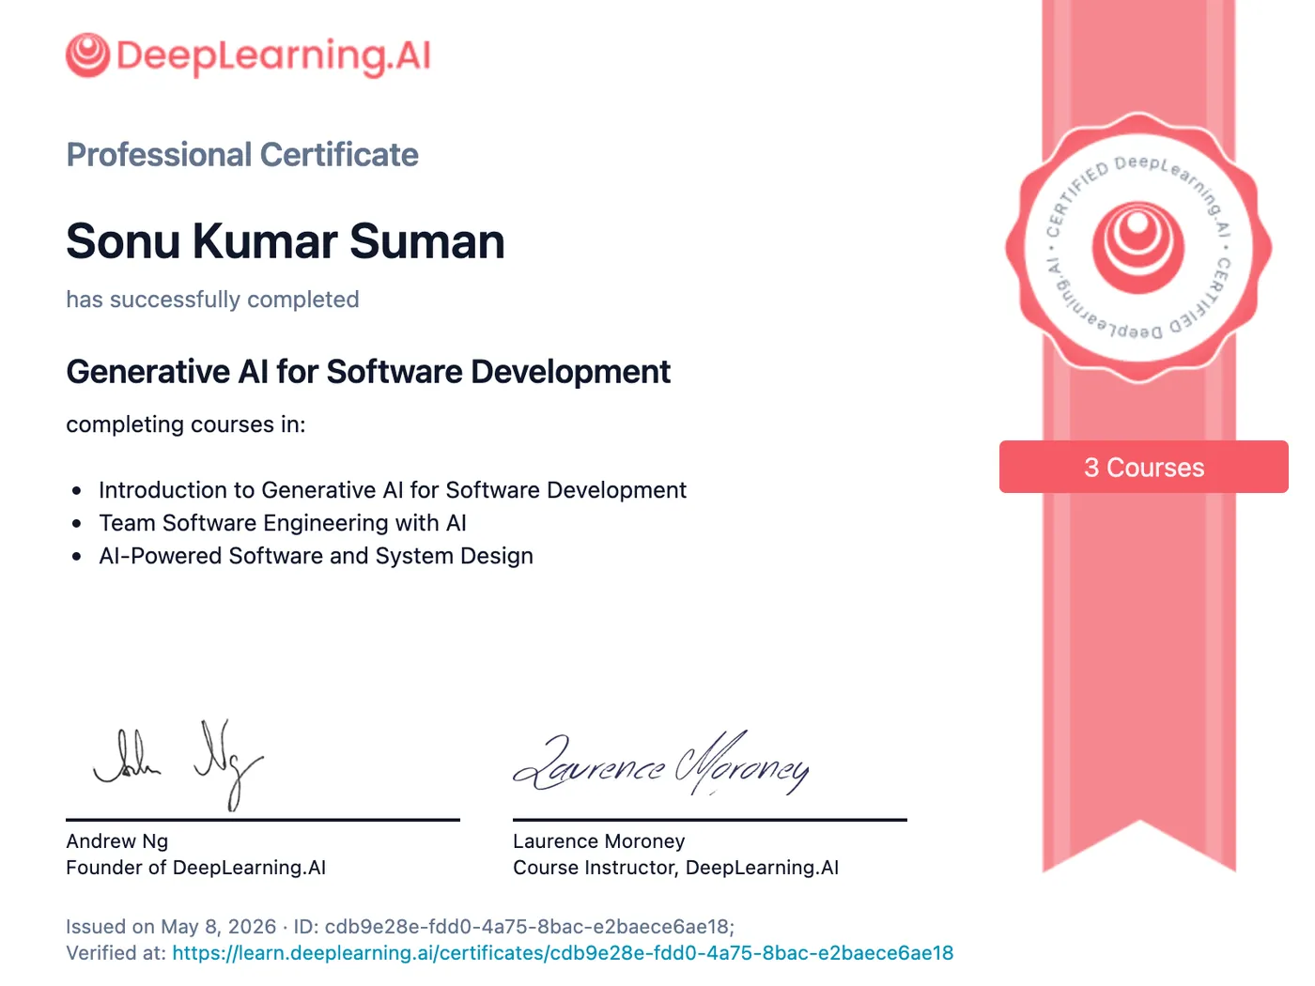Screen dimensions: 1315x986
Task: Click the 'Professional Certificate' heading
Action: (x=242, y=155)
